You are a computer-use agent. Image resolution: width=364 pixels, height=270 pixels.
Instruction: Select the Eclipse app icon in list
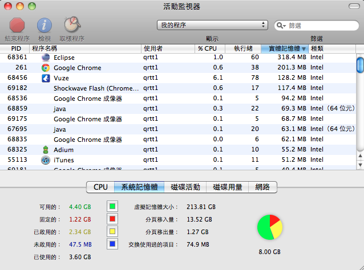(x=46, y=57)
